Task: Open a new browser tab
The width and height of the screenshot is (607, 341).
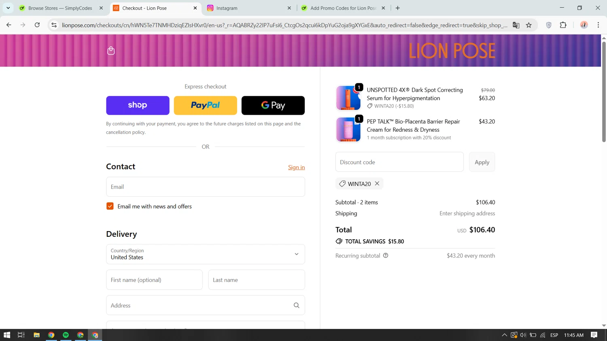Action: 398,8
